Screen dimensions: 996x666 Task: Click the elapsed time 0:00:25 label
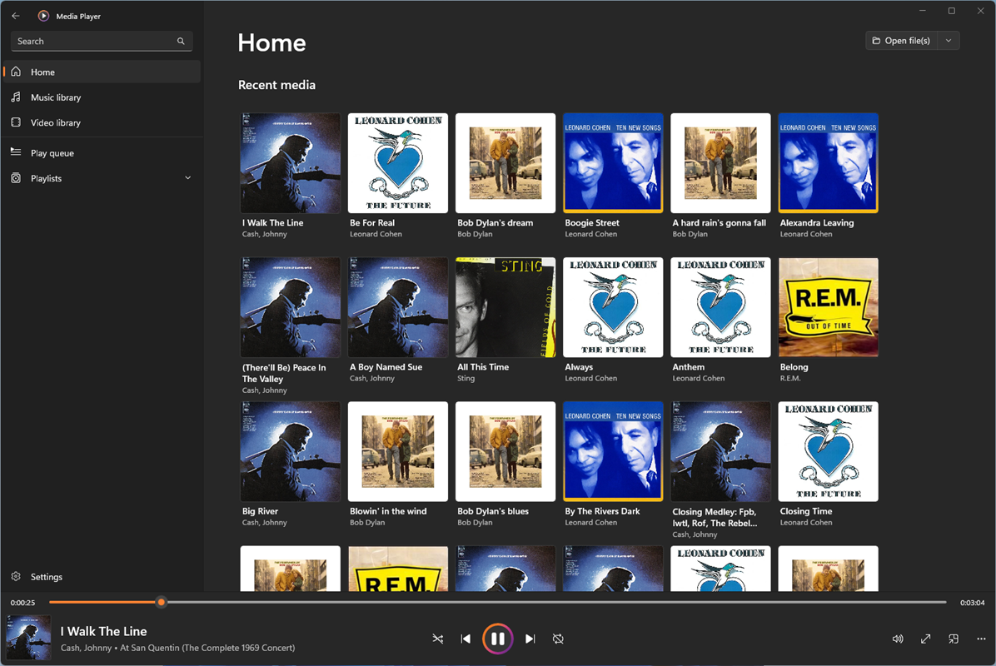[x=22, y=603]
